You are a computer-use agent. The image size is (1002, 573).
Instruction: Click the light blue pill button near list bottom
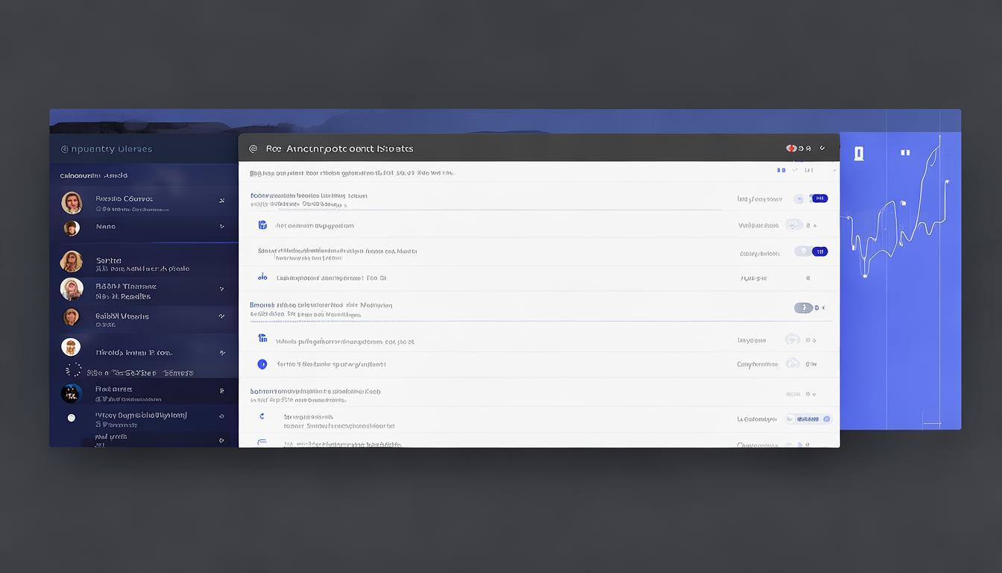(808, 419)
